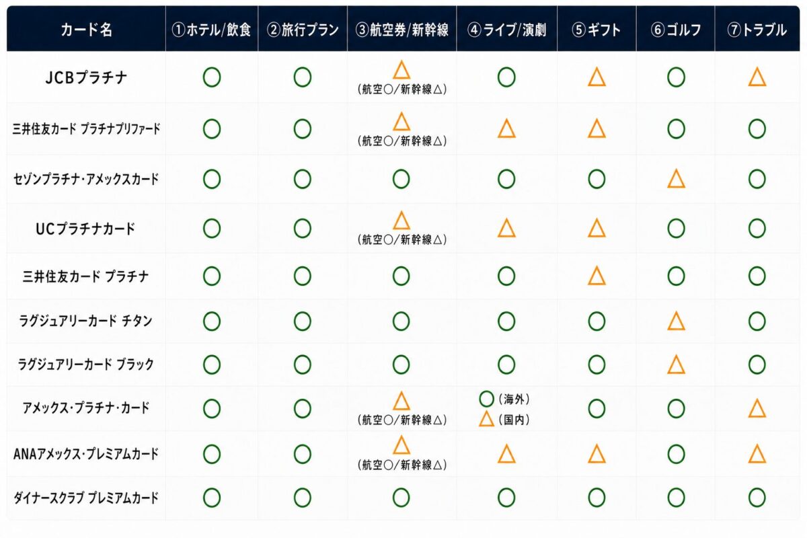
Task: Click the ラグジュアリーカード チタン golf triangle
Action: tap(676, 321)
